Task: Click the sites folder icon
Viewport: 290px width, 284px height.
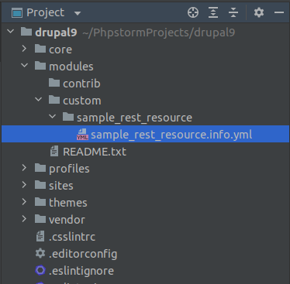Action: 40,185
